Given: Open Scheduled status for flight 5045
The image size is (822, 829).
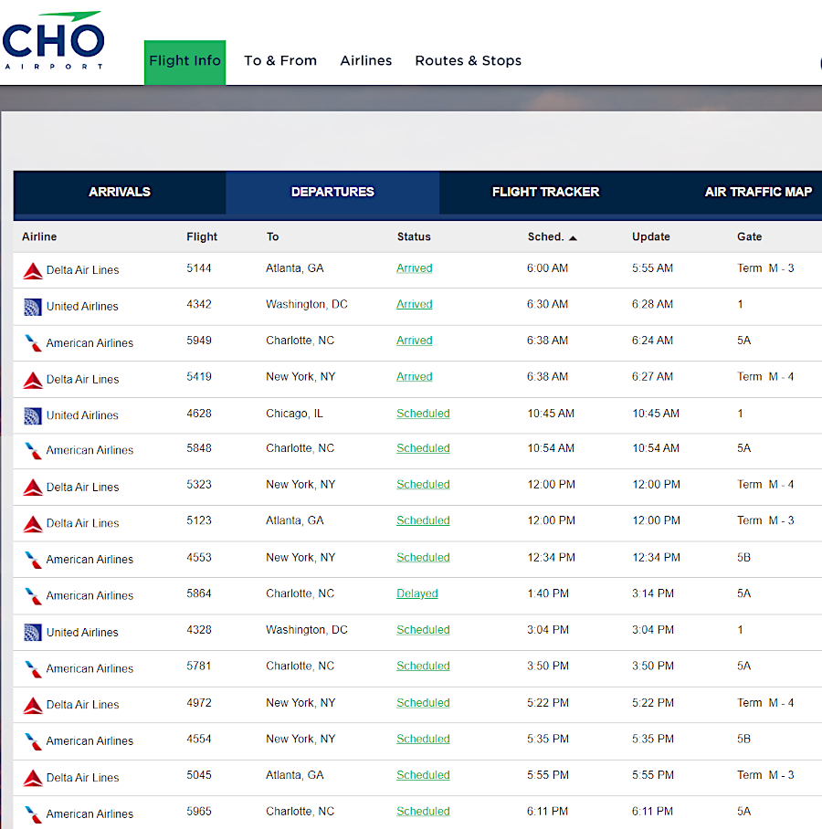Looking at the screenshot, I should (423, 775).
